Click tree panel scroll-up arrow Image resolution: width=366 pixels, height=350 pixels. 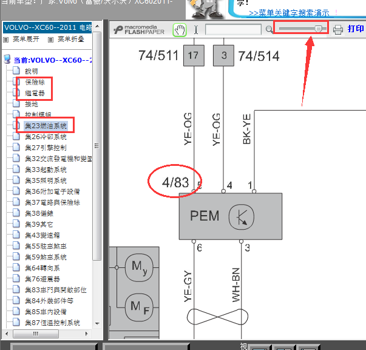[97, 26]
